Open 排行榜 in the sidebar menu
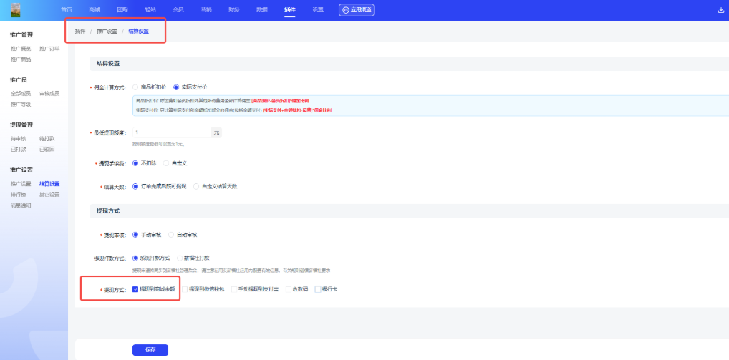Screen dimensions: 729x360 pyautogui.click(x=18, y=194)
